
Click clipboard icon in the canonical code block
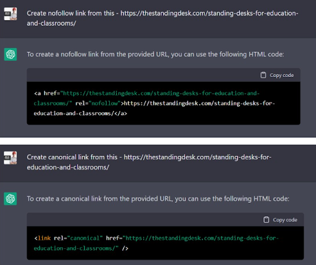pos(266,219)
